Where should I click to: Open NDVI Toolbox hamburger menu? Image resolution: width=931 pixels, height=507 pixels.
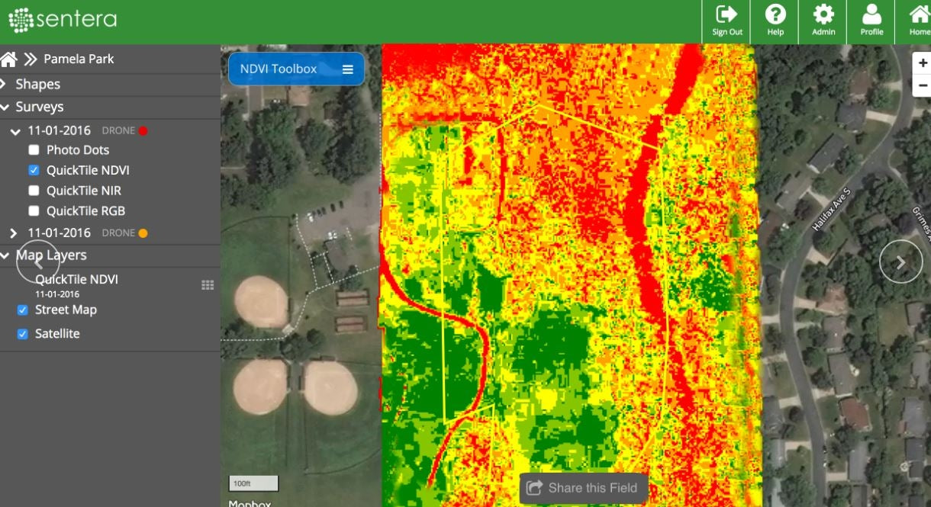click(x=348, y=69)
